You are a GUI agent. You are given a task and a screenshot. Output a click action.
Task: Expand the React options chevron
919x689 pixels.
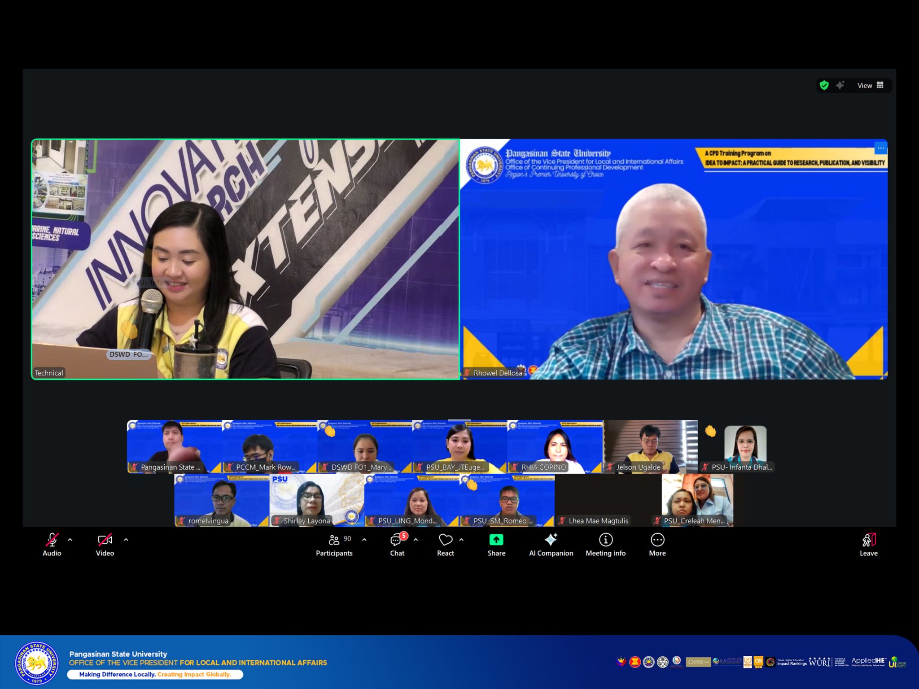pyautogui.click(x=461, y=540)
